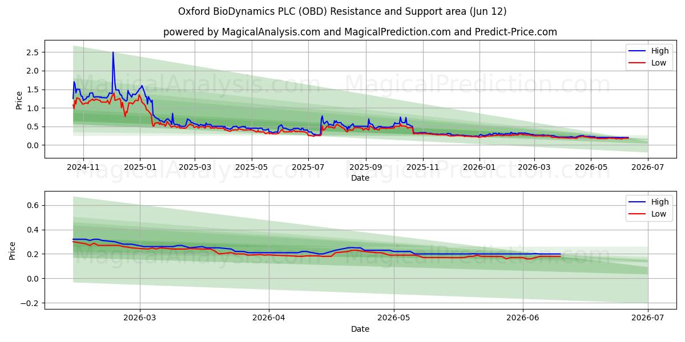685x342 pixels.
Task: Click the top chart x-axis label '2025-07'
Action: (x=308, y=167)
